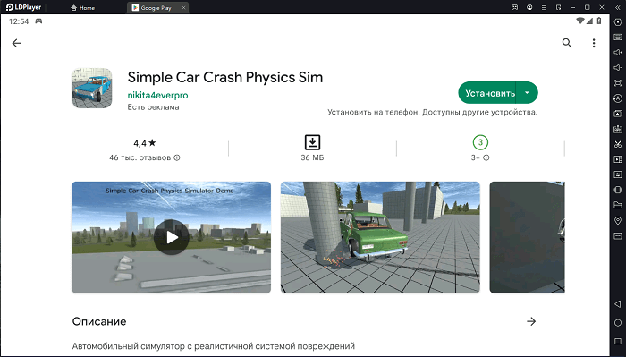Click the 36 МБ download icon

click(312, 142)
